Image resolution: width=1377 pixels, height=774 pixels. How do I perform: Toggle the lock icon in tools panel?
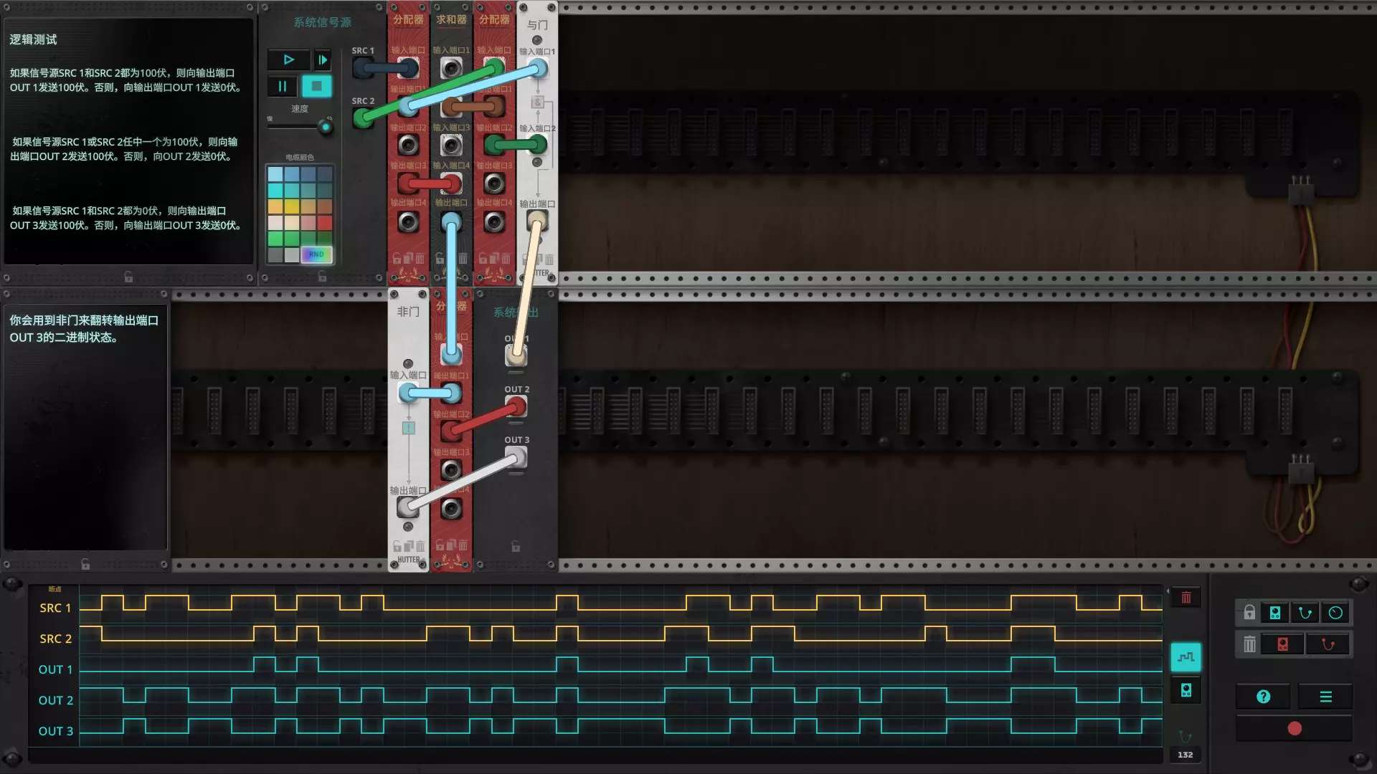pyautogui.click(x=1249, y=613)
